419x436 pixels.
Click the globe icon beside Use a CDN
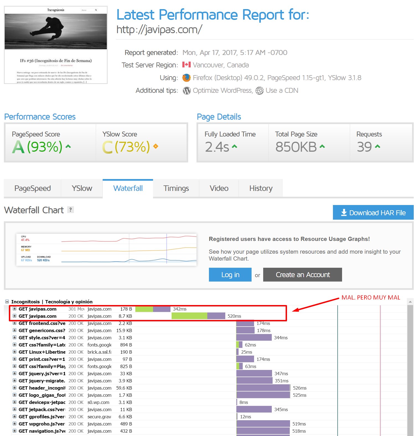259,91
